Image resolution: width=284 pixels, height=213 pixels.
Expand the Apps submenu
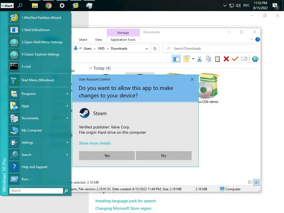click(39, 106)
